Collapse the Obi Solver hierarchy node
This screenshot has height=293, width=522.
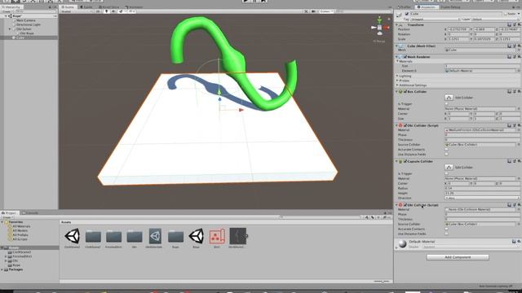tap(10, 29)
